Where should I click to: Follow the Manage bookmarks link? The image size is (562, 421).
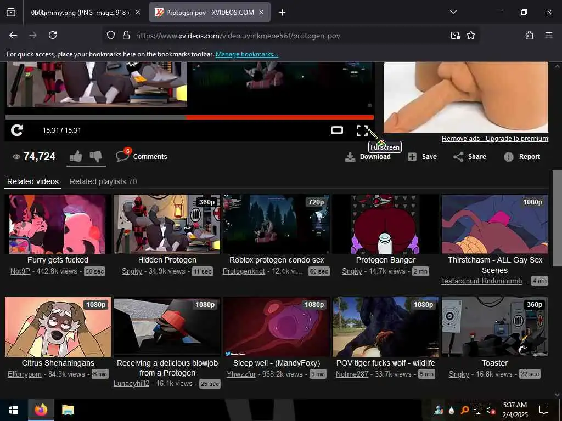[x=246, y=54]
